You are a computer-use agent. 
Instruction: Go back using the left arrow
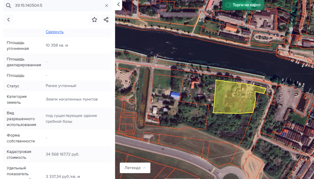click(x=9, y=20)
